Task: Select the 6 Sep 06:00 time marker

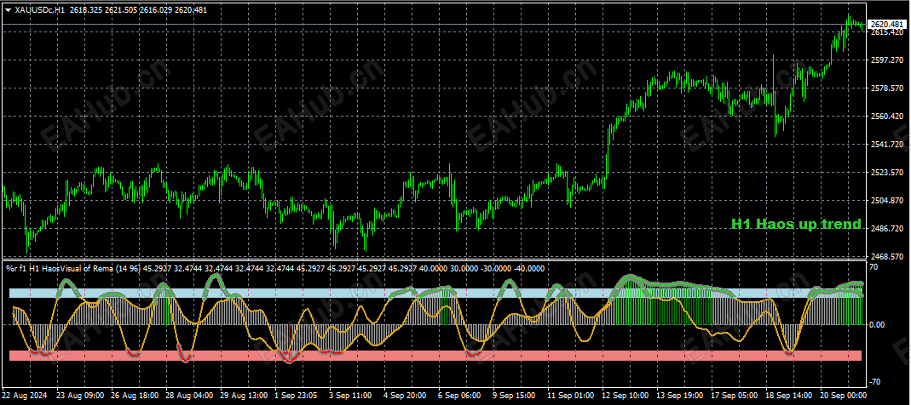Action: [x=458, y=395]
